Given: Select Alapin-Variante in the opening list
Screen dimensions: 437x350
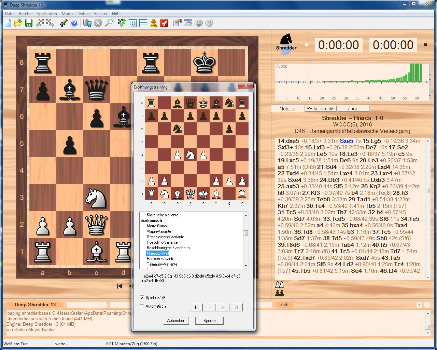Looking at the screenshot, I should pyautogui.click(x=159, y=231).
